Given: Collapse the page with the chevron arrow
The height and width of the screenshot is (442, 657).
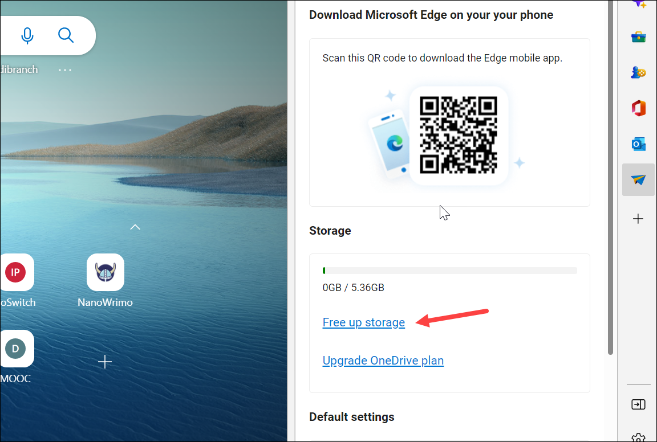Looking at the screenshot, I should click(135, 227).
